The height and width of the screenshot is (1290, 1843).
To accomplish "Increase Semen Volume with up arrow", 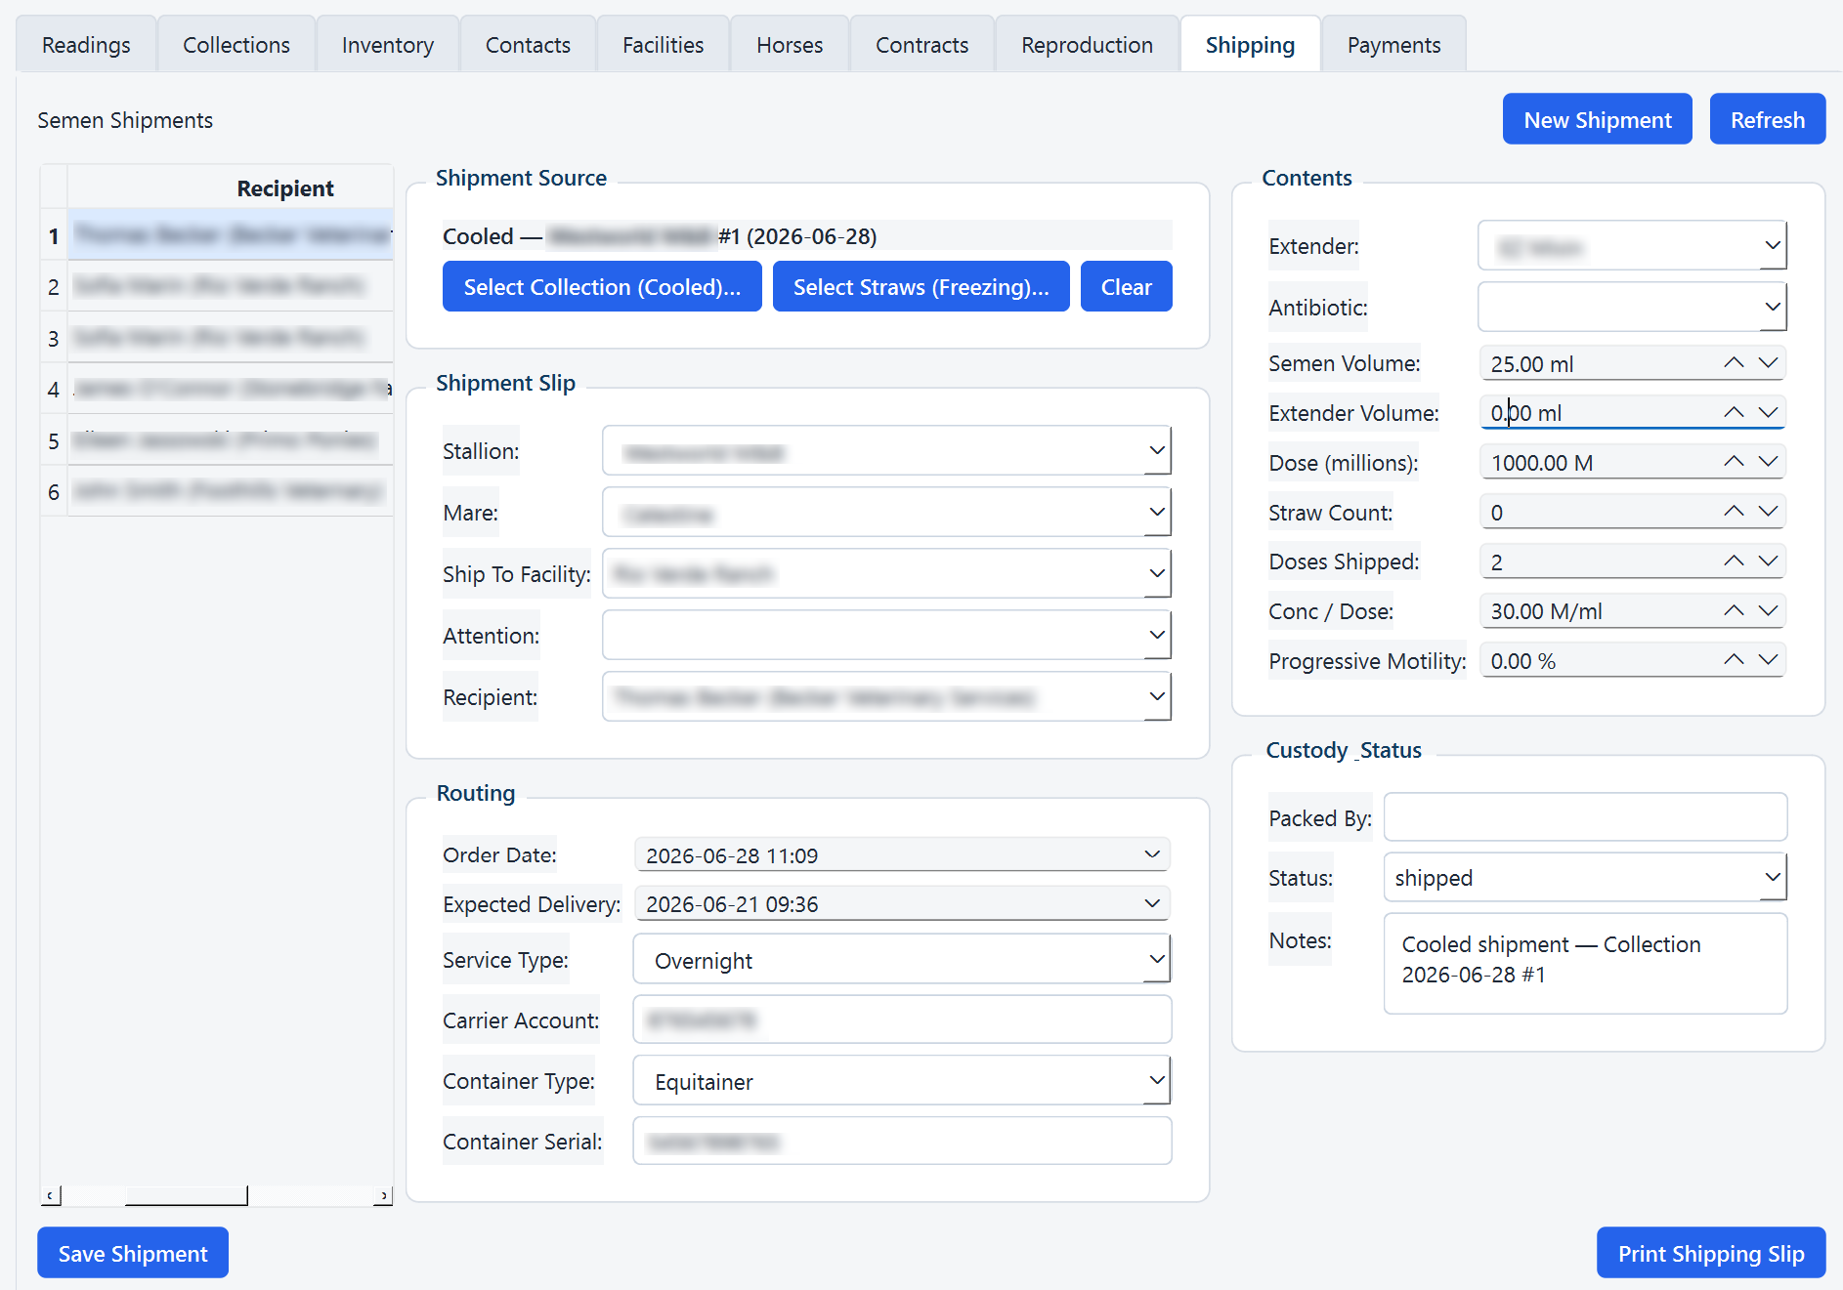I will [x=1734, y=363].
